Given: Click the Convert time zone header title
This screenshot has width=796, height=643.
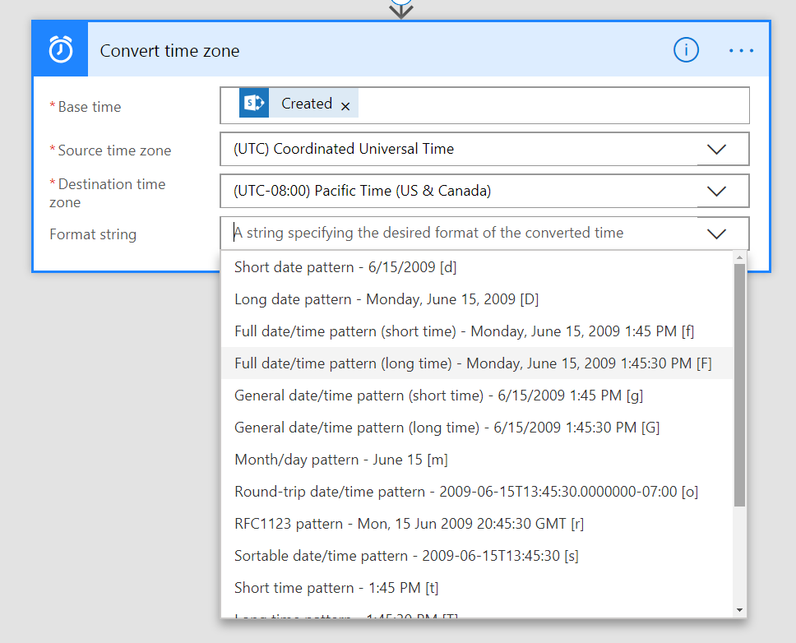Looking at the screenshot, I should click(x=170, y=51).
